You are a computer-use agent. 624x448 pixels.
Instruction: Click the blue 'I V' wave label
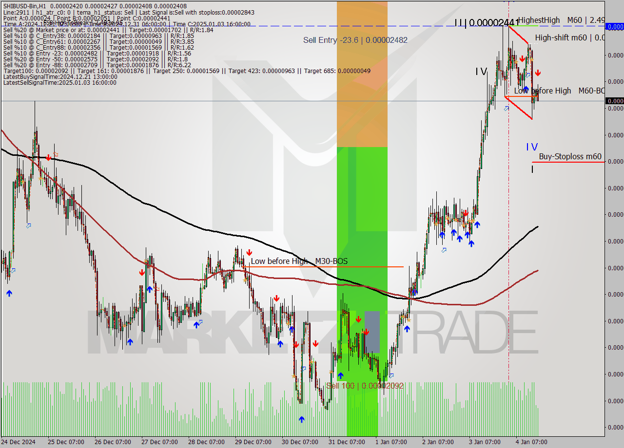[532, 147]
